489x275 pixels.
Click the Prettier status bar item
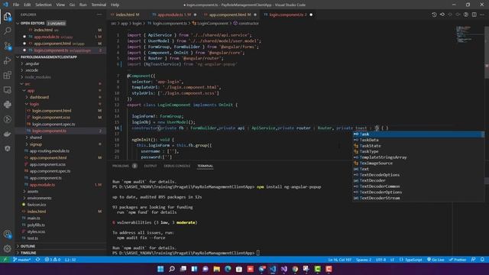[x=458, y=260]
